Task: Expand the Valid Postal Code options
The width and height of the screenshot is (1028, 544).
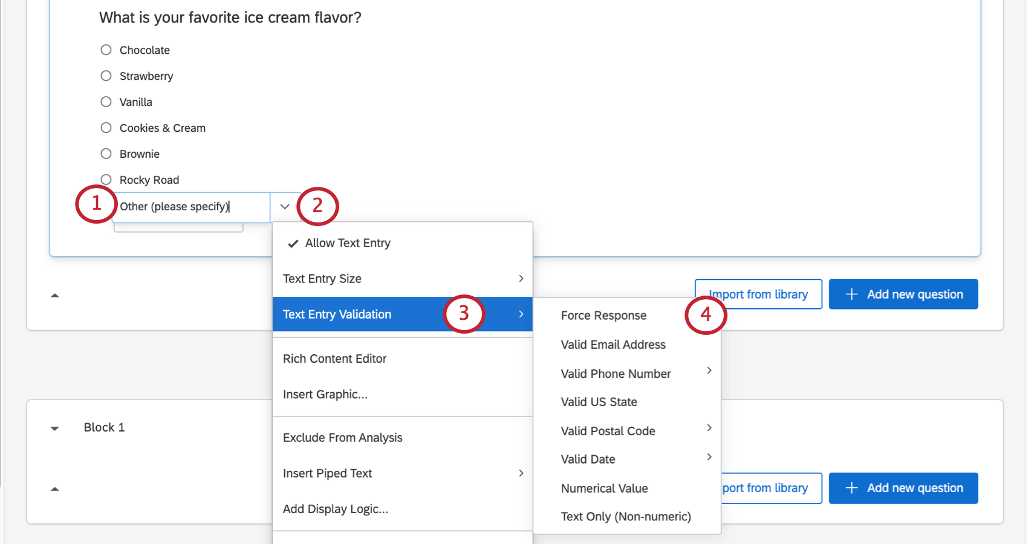Action: coord(608,430)
